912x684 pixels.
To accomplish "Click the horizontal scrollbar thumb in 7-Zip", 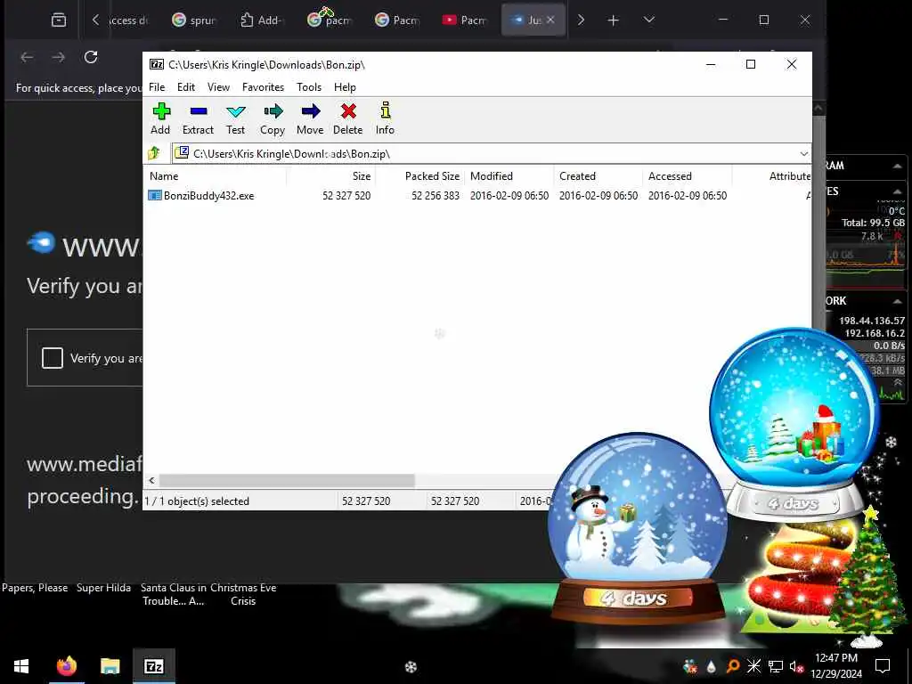I will (287, 480).
